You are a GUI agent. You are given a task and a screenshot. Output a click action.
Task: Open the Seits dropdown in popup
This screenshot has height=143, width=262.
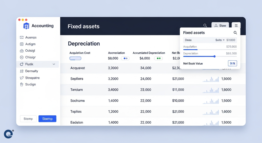coord(220,40)
